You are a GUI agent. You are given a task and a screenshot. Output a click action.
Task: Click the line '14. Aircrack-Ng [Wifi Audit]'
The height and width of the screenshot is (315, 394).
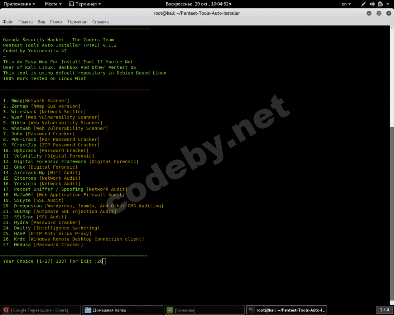pos(42,173)
